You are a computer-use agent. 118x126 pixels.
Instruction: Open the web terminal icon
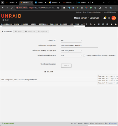pos(95,24)
